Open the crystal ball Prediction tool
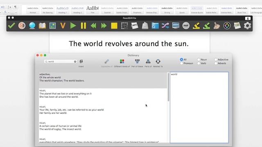 (32, 26)
